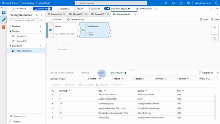
Task: Collapse the Datasets tree node
Action: [10, 31]
